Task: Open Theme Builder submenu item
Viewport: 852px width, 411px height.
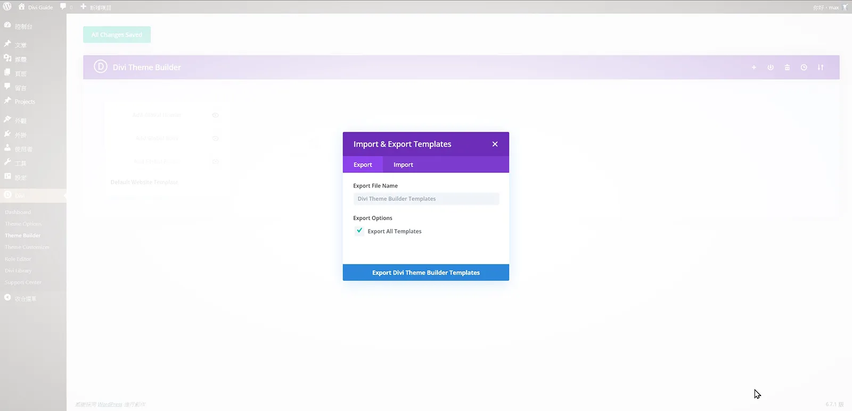Action: tap(23, 236)
